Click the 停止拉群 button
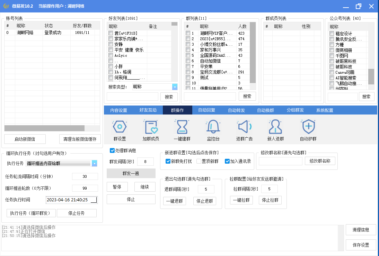The image size is (379, 256). (270, 200)
